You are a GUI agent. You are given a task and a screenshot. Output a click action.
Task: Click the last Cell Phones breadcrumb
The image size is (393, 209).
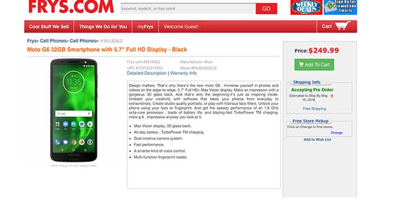[x=83, y=41]
